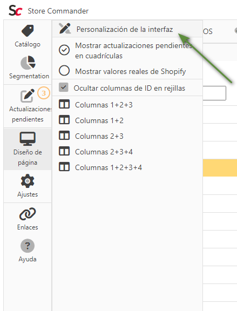Open Personalización de la interfaz entry
This screenshot has height=311, width=237.
pyautogui.click(x=127, y=29)
